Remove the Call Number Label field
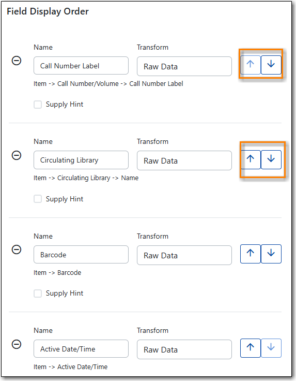Image resolution: width=296 pixels, height=381 pixels. (x=17, y=61)
